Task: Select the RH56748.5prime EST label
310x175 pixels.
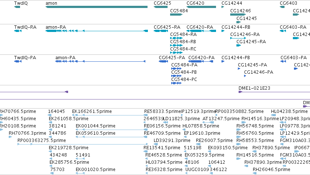Action: click(255, 126)
